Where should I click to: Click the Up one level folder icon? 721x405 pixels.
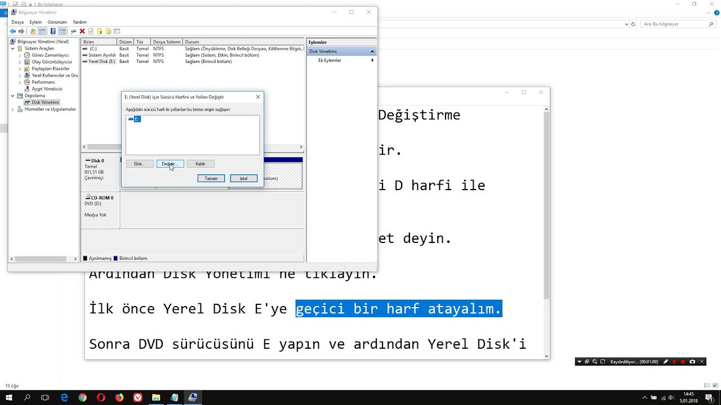coord(33,31)
